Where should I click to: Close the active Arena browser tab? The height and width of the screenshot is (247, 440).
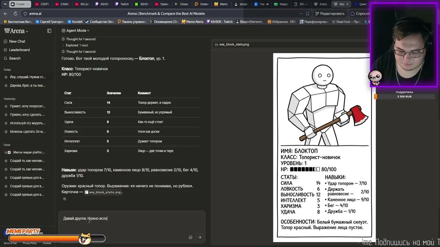point(347,4)
